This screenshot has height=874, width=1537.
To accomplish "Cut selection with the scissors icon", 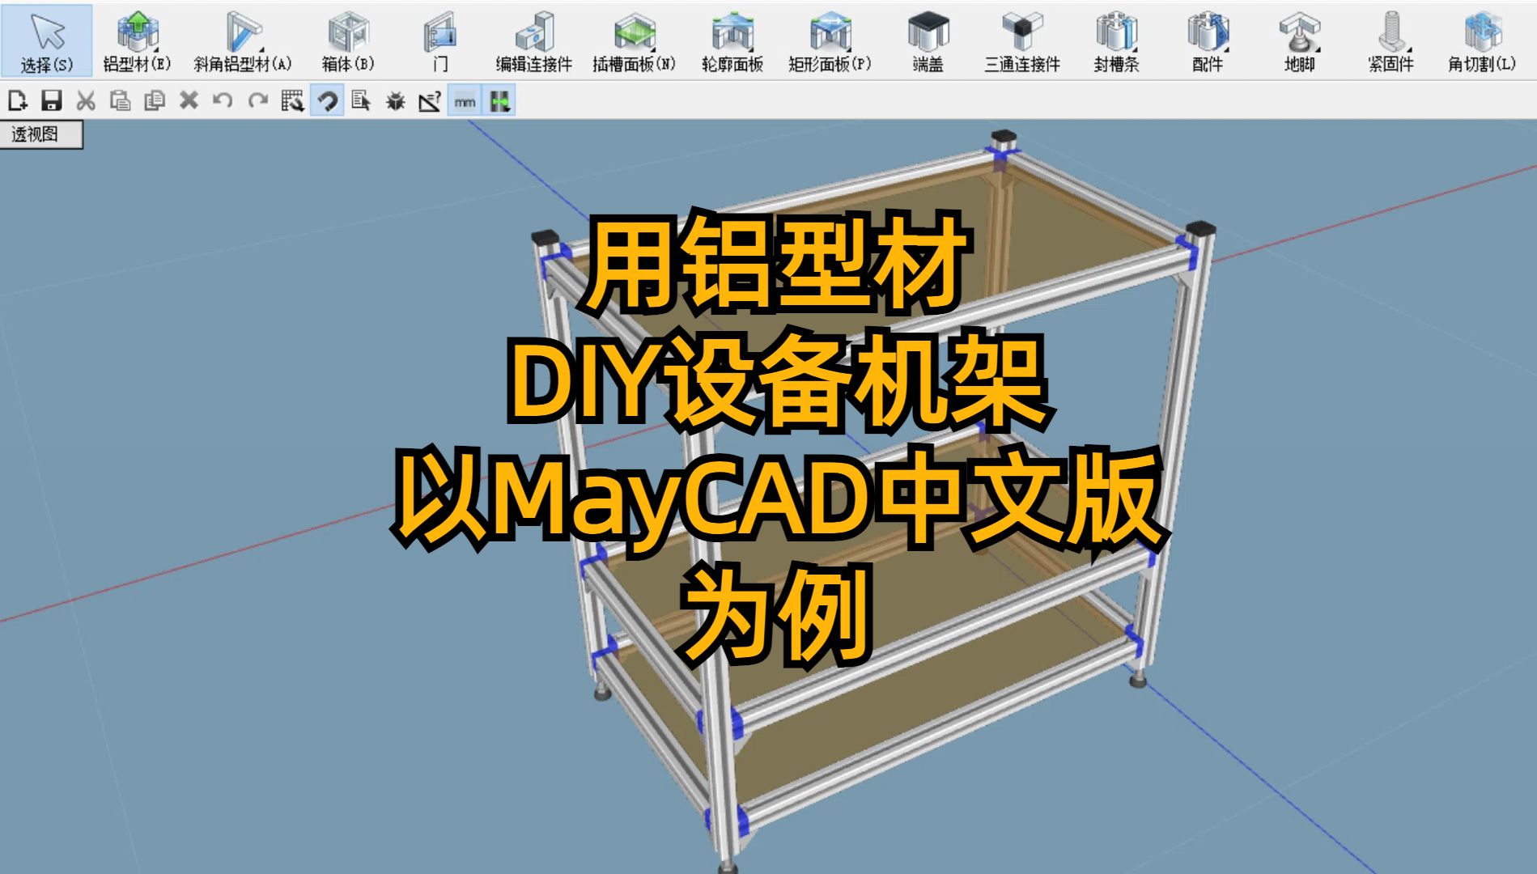I will point(86,101).
